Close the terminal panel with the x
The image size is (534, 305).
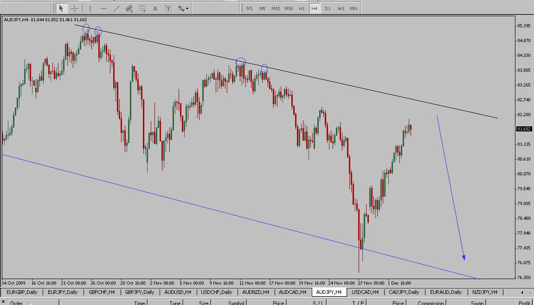pyautogui.click(x=3, y=302)
